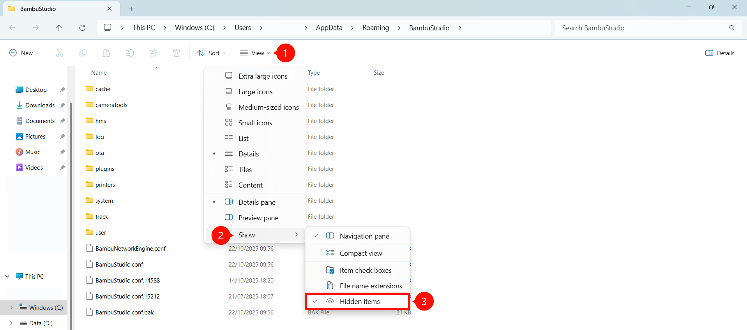The width and height of the screenshot is (747, 330).
Task: Open Documents in quick access
Action: [x=40, y=121]
